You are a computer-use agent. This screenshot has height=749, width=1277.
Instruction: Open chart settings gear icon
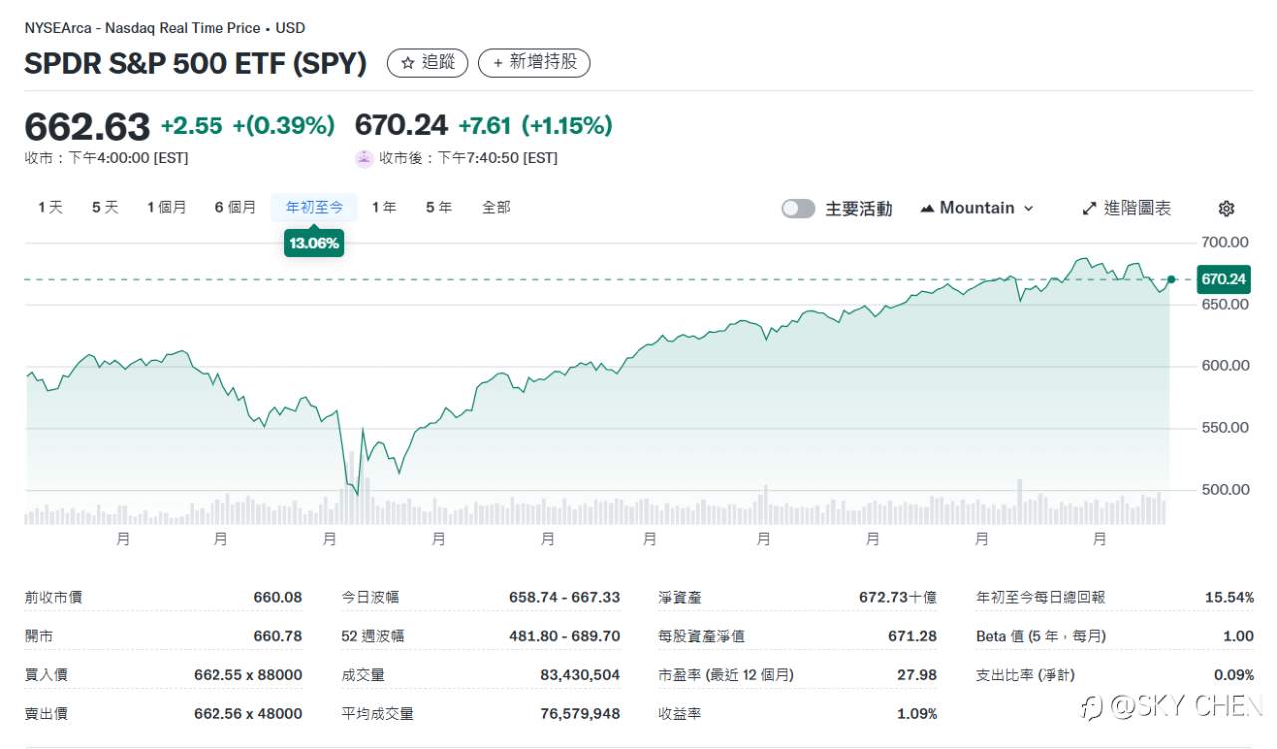coord(1227,208)
